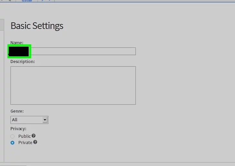Viewport: 235px width, 166px height.
Task: Select the Private privacy radio button
Action: tap(13, 143)
